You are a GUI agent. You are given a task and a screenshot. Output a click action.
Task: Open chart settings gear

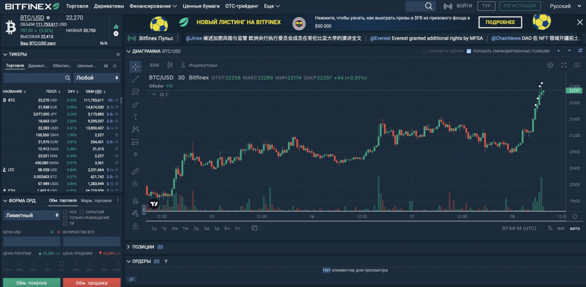coord(550,65)
